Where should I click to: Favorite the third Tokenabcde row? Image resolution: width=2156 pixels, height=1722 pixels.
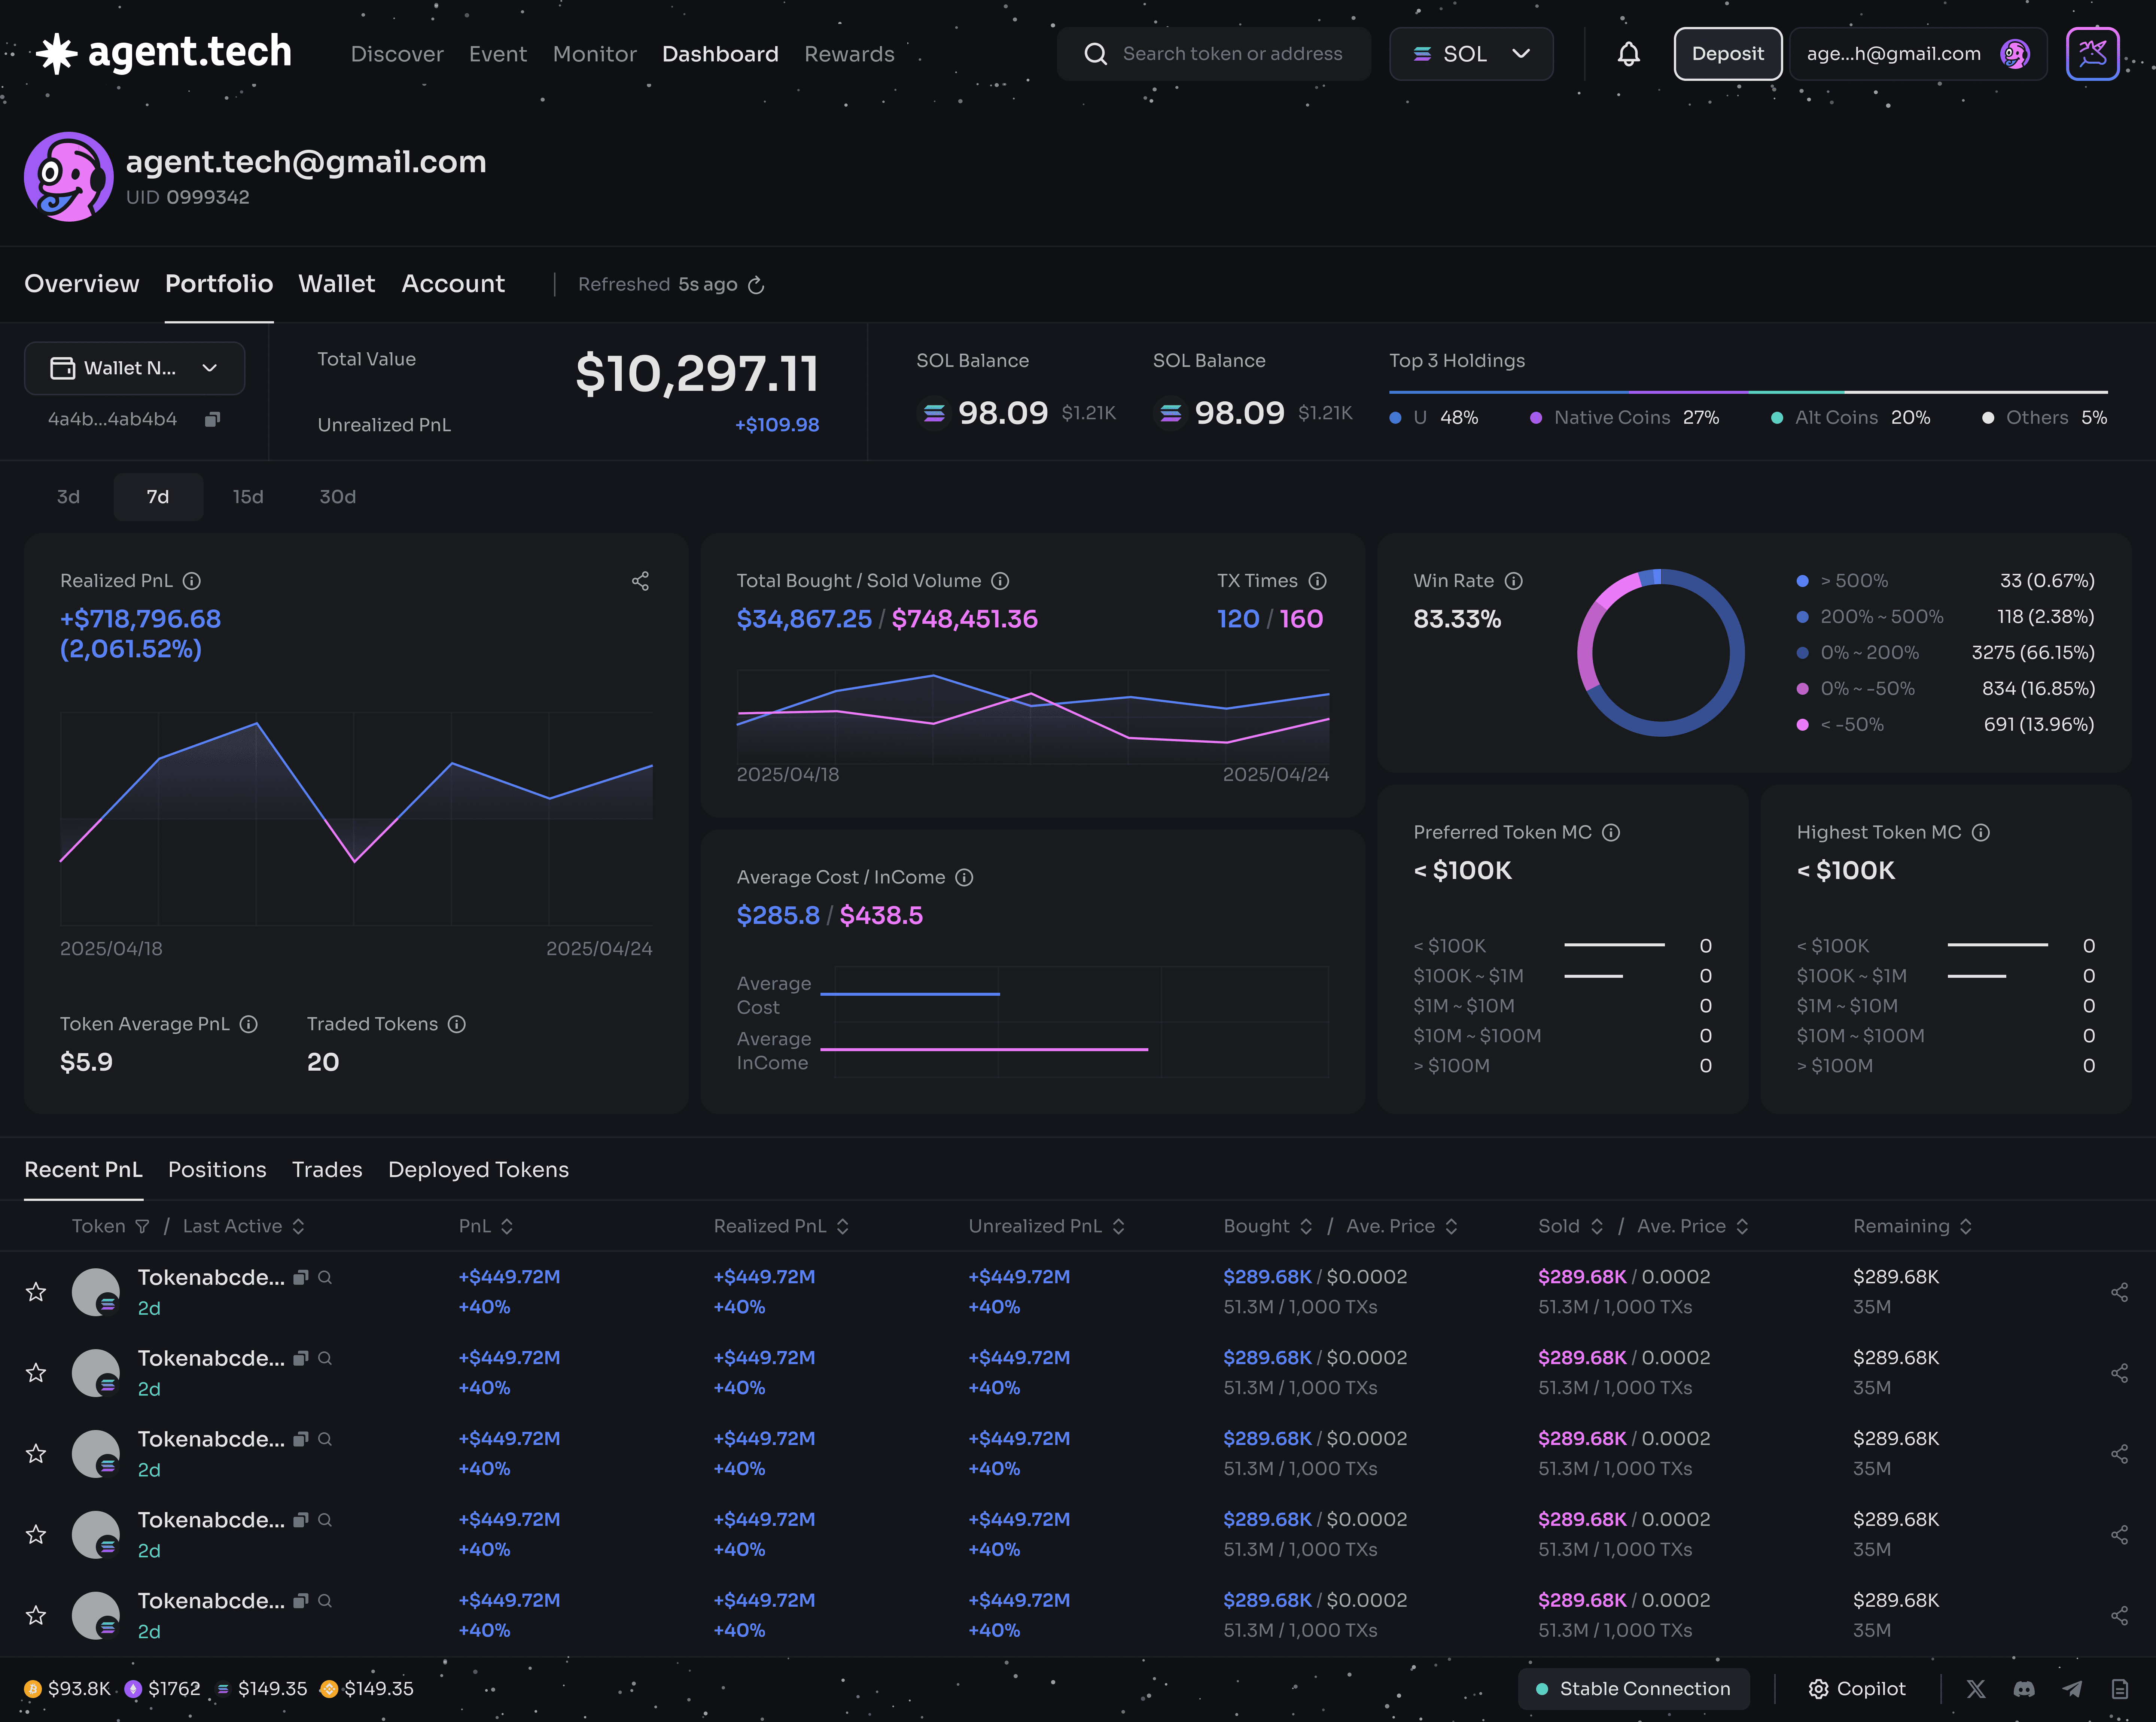[36, 1454]
